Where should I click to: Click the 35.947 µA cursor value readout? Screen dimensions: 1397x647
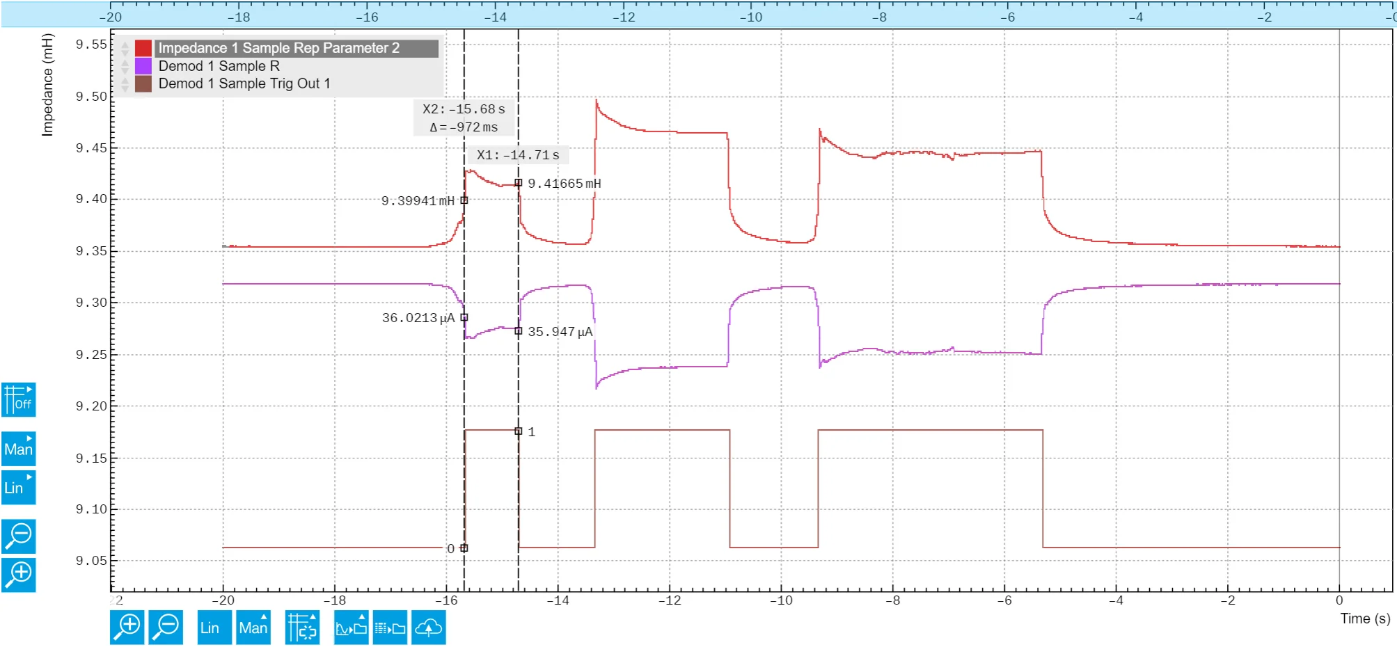tap(560, 332)
